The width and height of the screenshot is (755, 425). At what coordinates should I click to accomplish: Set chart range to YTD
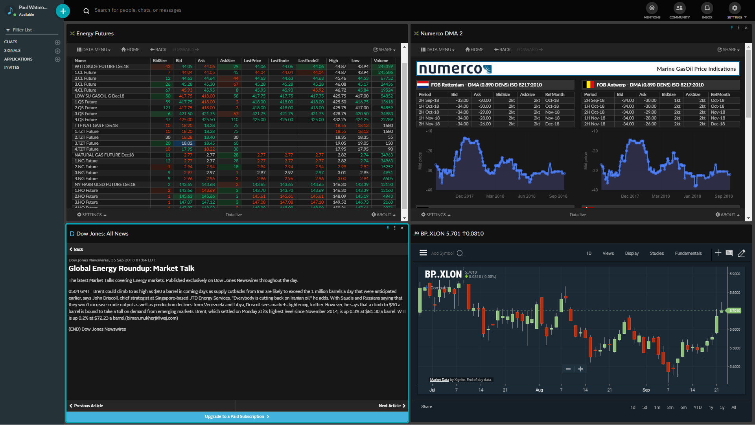point(698,408)
